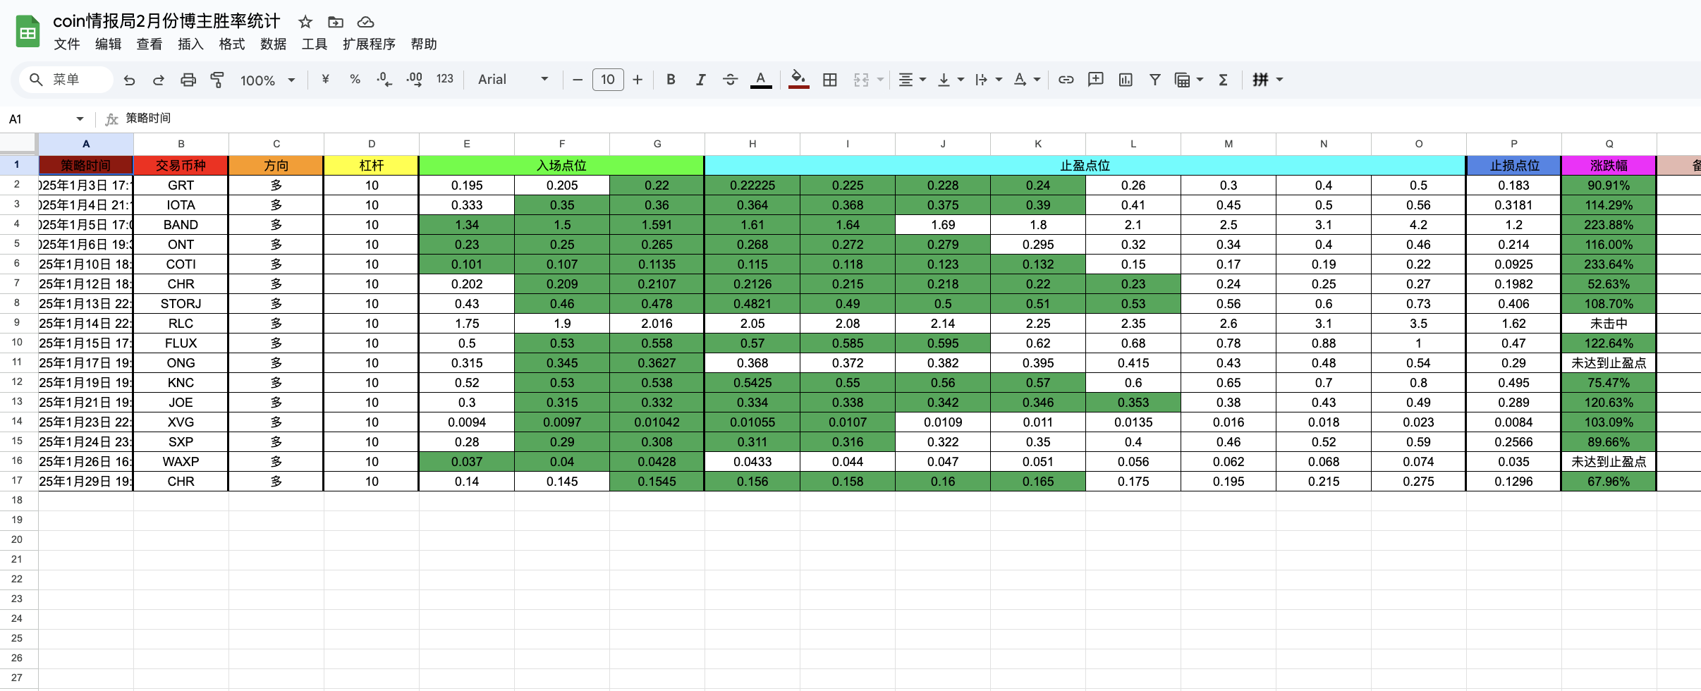Click the create filter funnel icon

click(x=1154, y=80)
